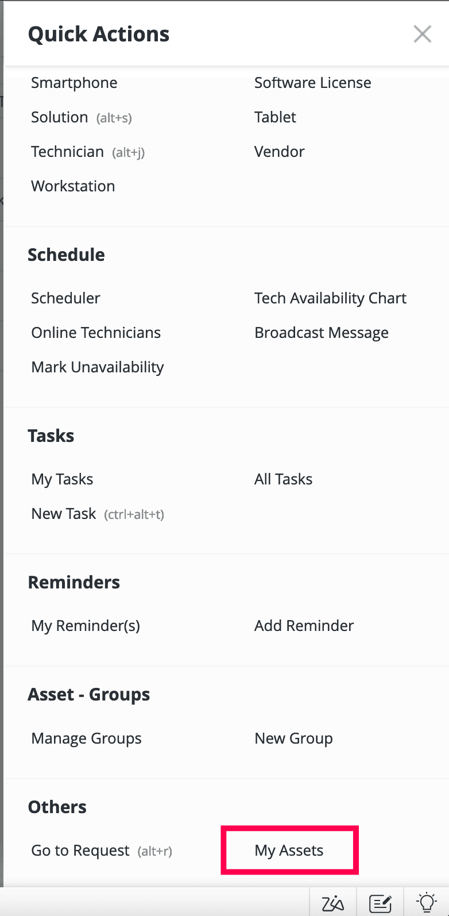Click the lightbulb tips icon
The image size is (449, 916).
tap(427, 903)
